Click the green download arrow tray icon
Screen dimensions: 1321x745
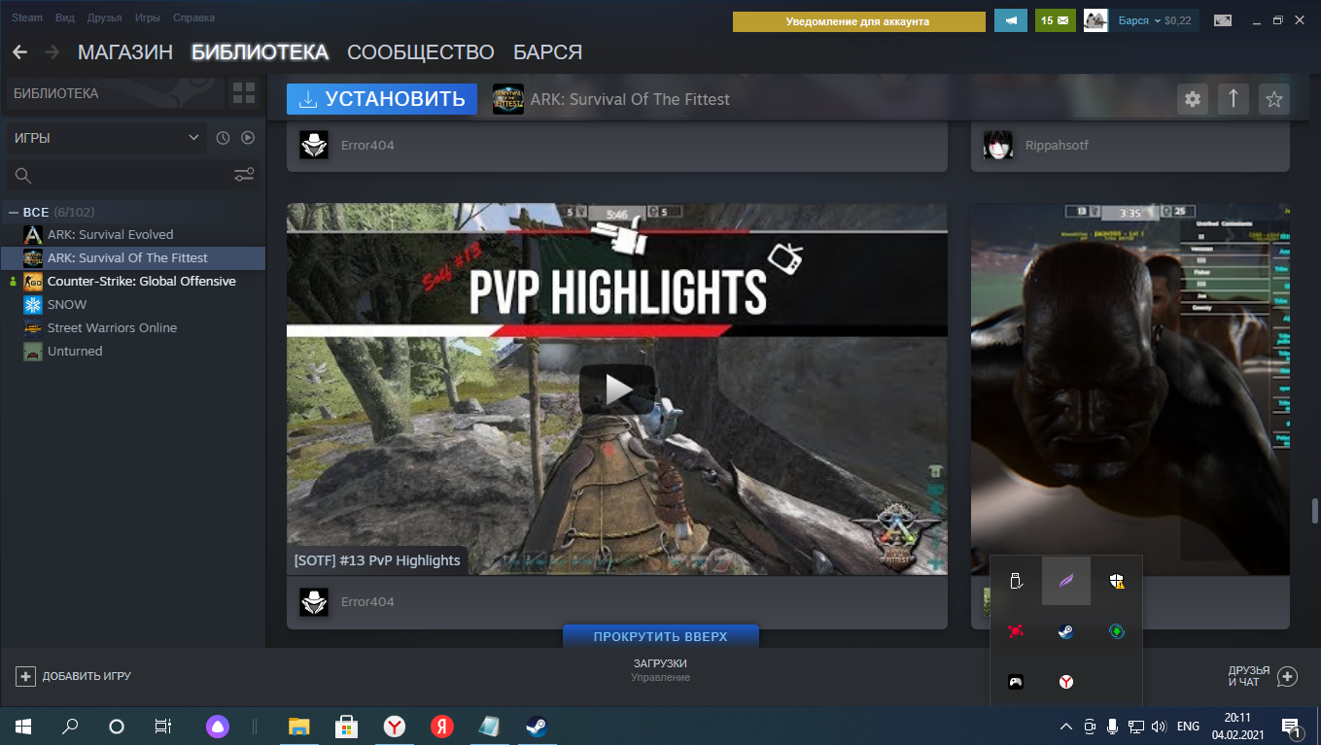1117,631
